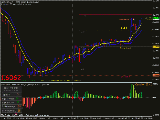This screenshot has width=160, height=120.
Task: Click the 'Candle: 20:42' timer label
Action: pyautogui.click(x=143, y=84)
